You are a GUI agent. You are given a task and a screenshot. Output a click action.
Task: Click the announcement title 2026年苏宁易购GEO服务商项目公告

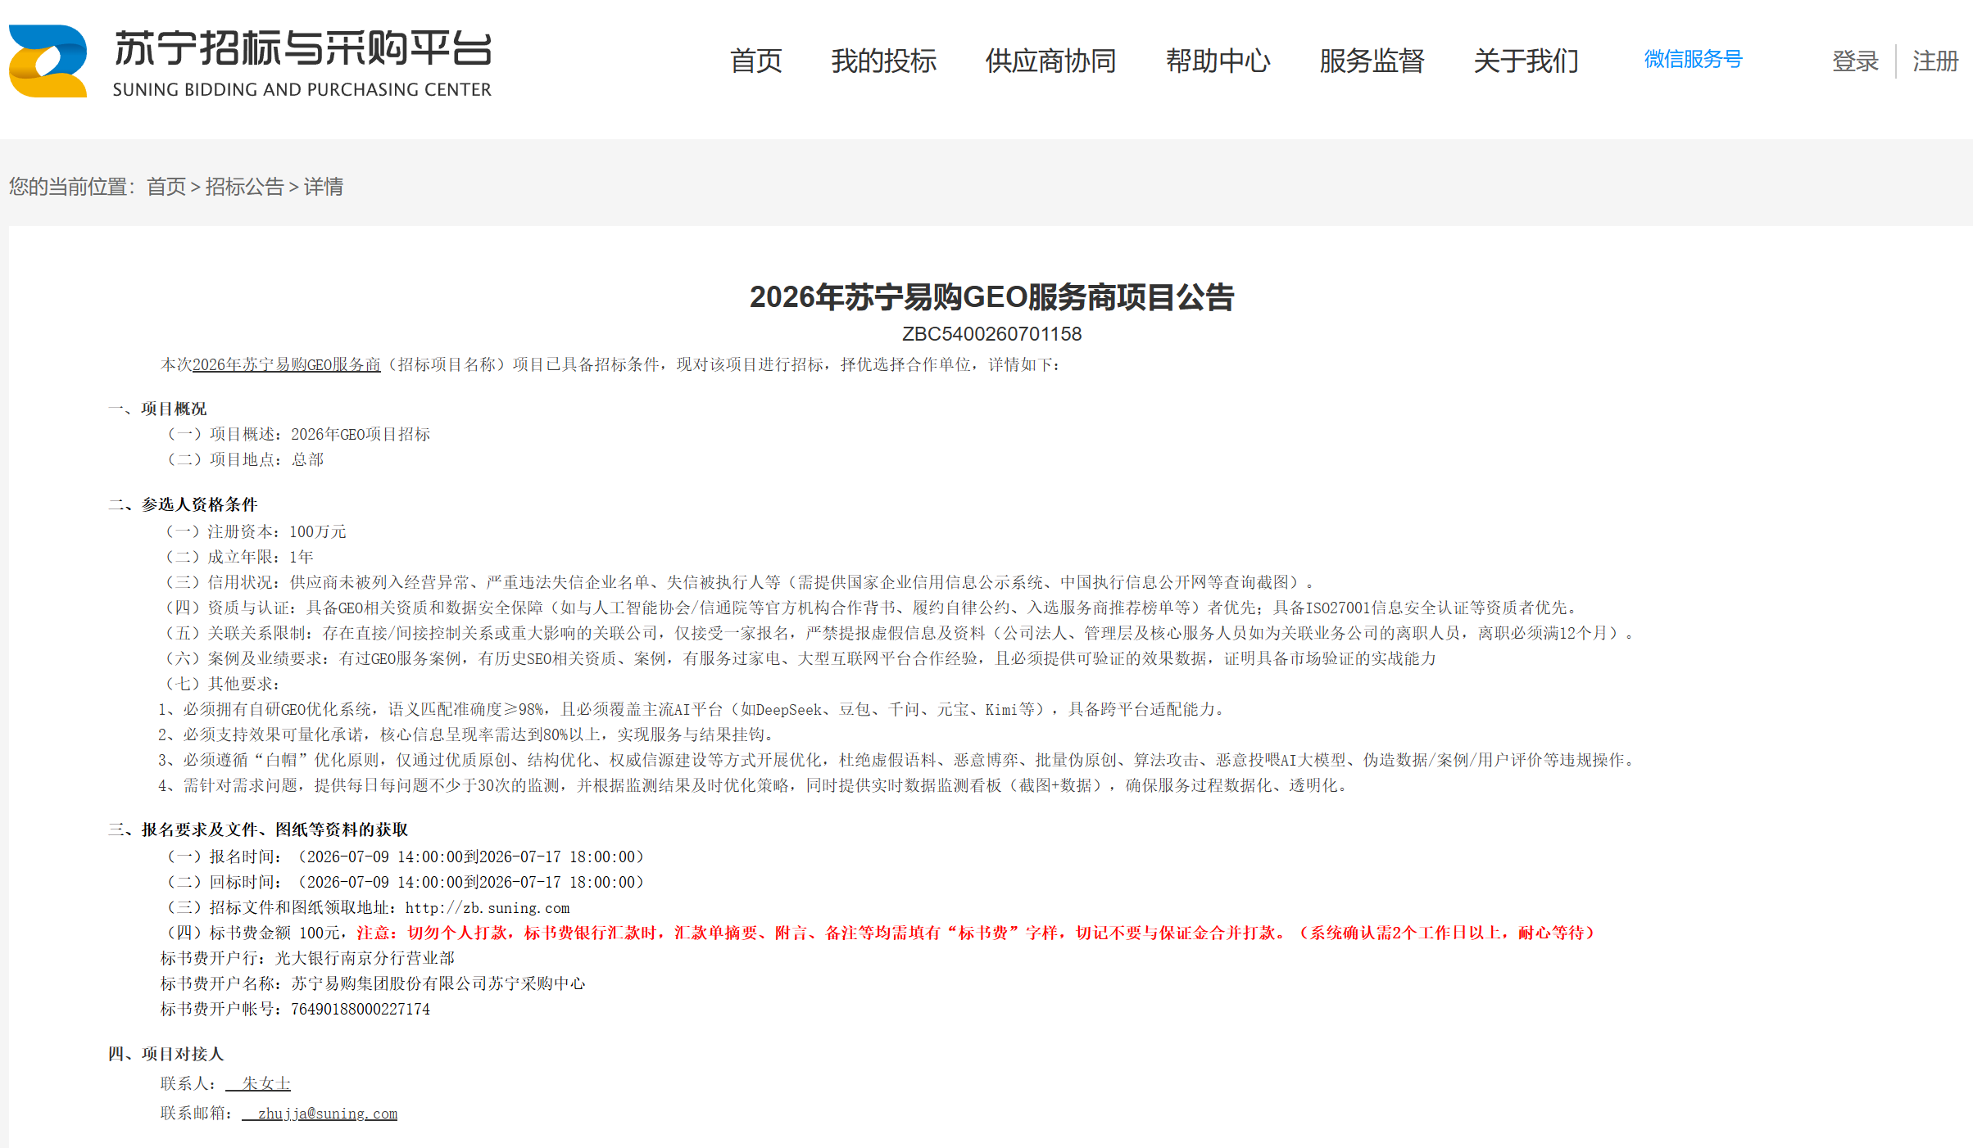(x=991, y=297)
